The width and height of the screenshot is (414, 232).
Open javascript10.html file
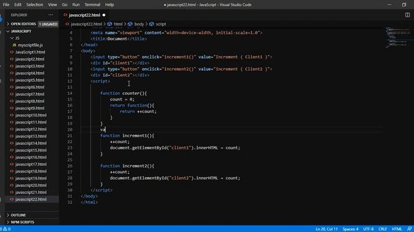pos(30,115)
